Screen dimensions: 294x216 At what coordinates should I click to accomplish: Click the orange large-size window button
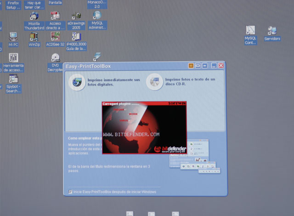point(192,66)
